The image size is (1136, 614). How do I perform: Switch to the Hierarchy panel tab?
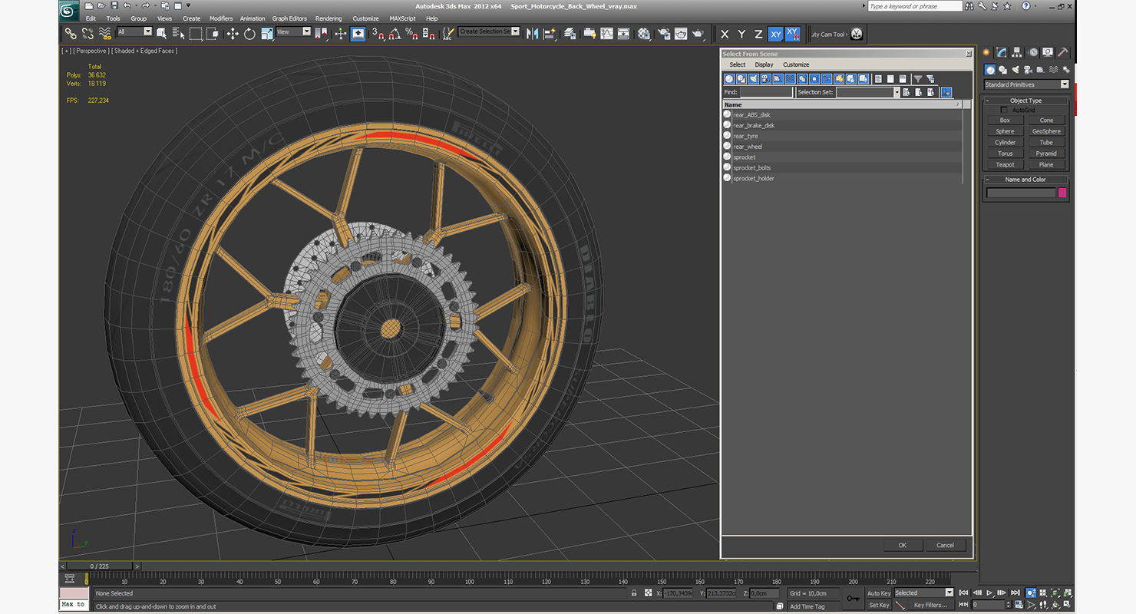click(1017, 52)
